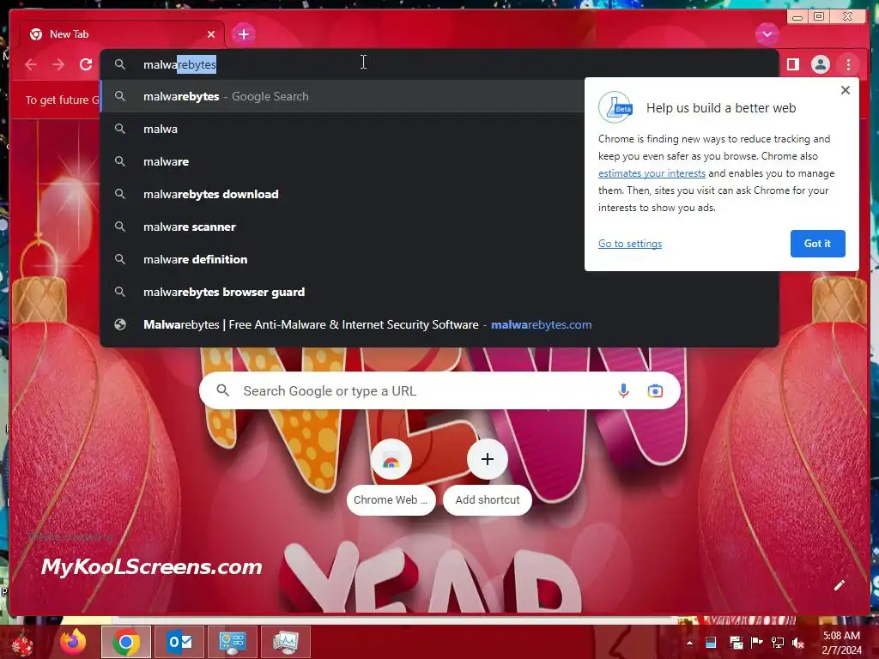
Task: Click the Beta flask icon in popup
Action: (615, 107)
